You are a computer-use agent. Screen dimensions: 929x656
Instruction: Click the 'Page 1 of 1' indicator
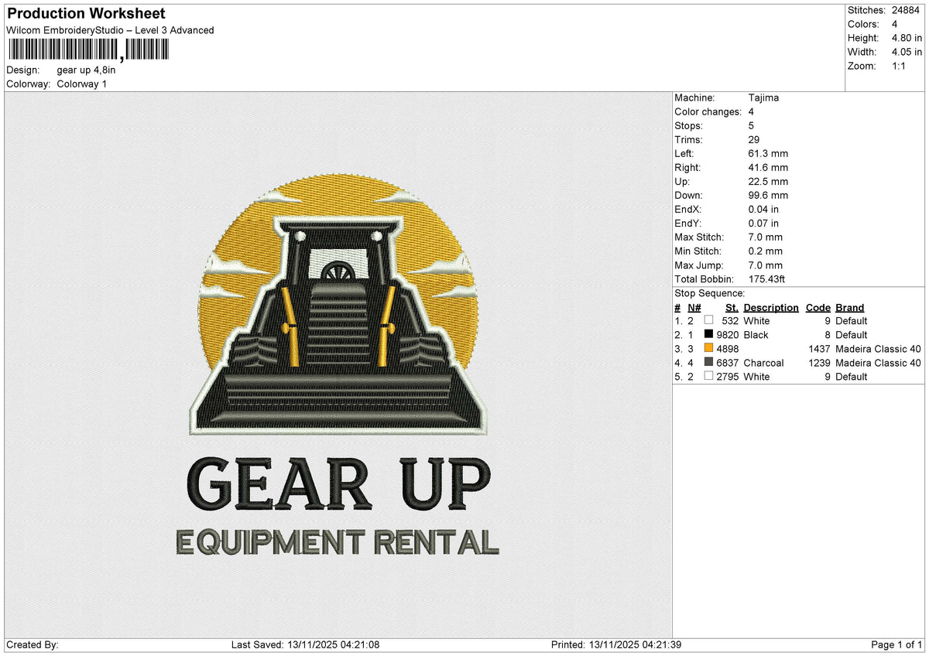pos(896,644)
